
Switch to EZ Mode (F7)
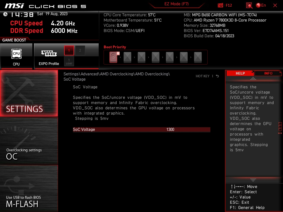pyautogui.click(x=176, y=4)
